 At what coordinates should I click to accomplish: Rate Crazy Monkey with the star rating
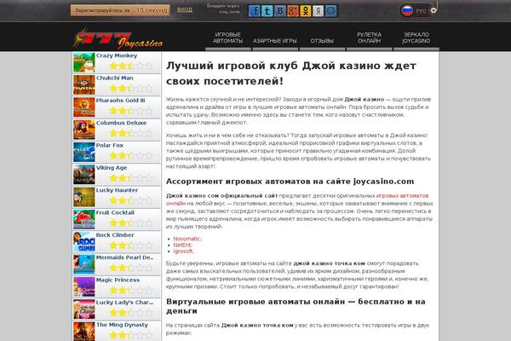pyautogui.click(x=131, y=66)
